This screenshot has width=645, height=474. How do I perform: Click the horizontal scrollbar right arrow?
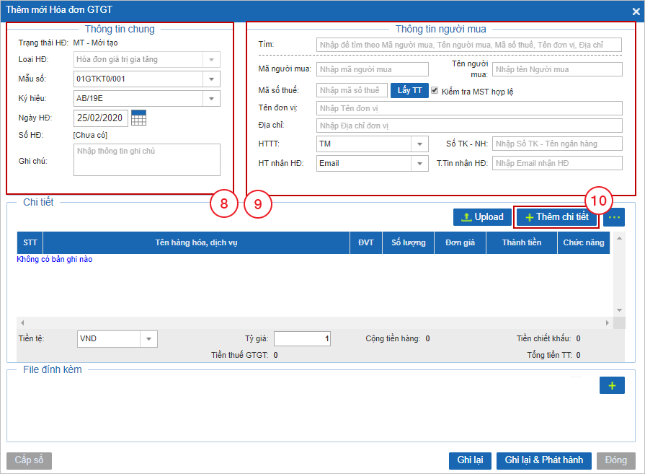pos(607,323)
